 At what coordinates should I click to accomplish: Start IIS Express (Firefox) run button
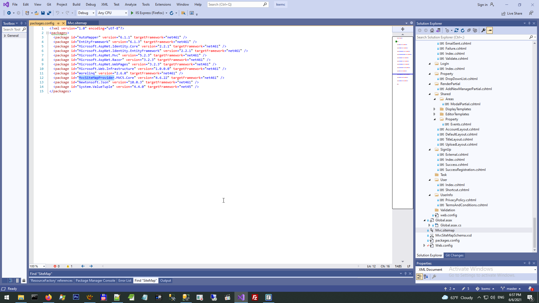(132, 13)
